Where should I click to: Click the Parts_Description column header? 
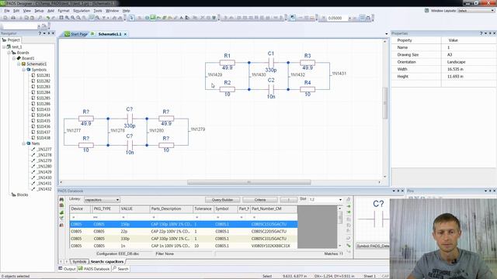click(x=171, y=208)
